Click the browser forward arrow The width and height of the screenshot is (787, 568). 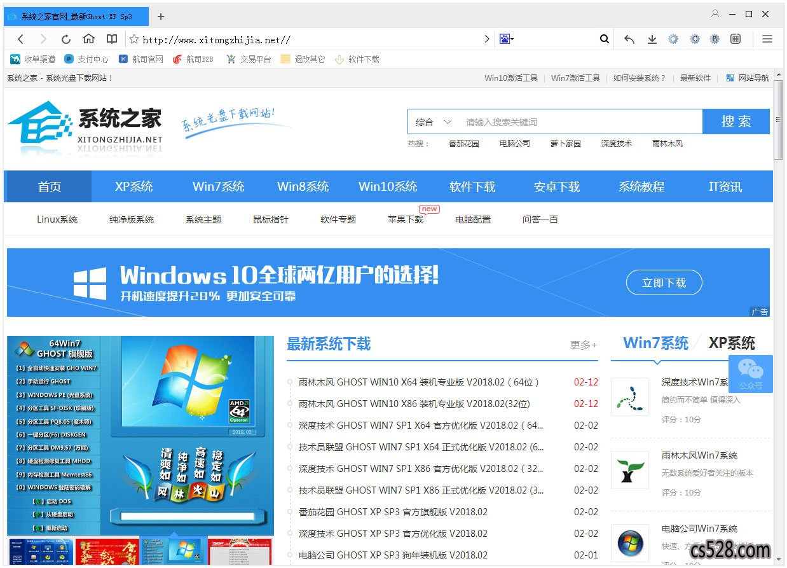pyautogui.click(x=43, y=39)
